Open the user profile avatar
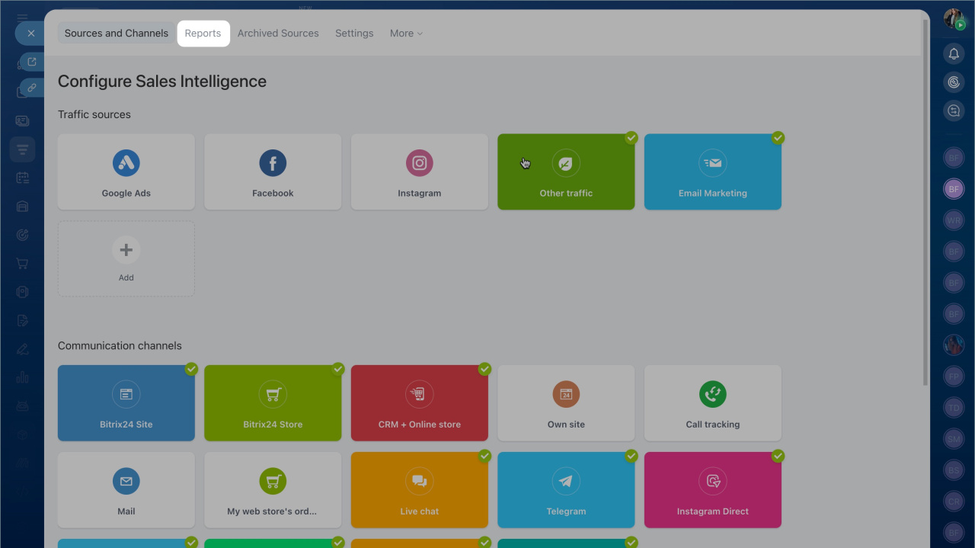This screenshot has width=975, height=548. [954, 18]
